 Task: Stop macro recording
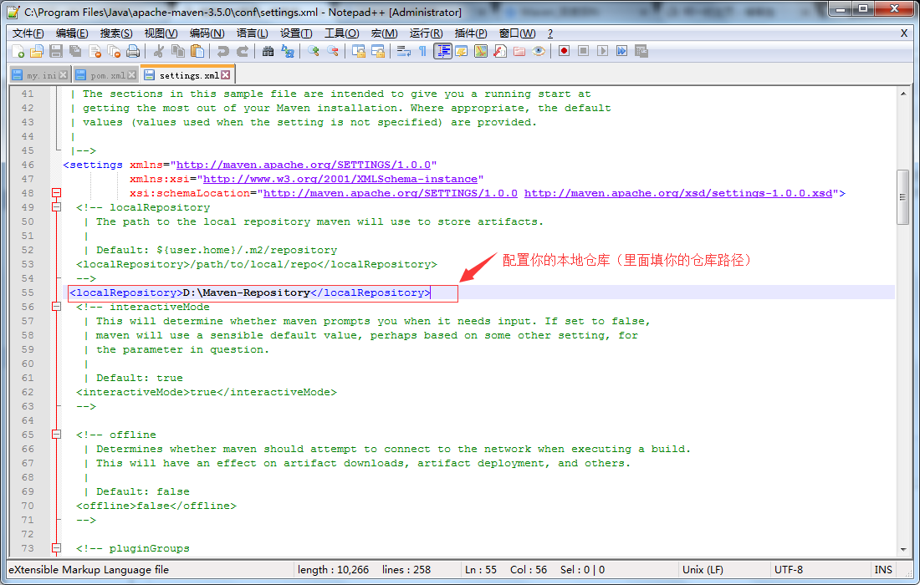click(x=583, y=52)
